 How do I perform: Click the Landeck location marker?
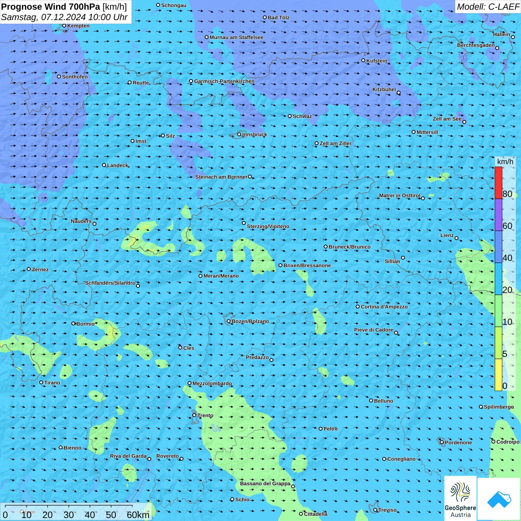point(104,165)
